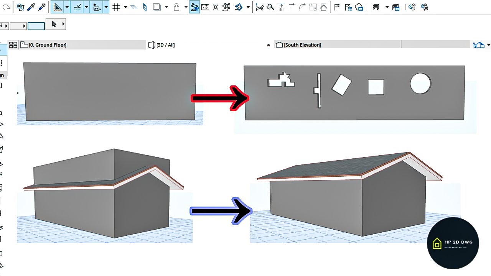Click the first Teamwork users icon

[412, 7]
